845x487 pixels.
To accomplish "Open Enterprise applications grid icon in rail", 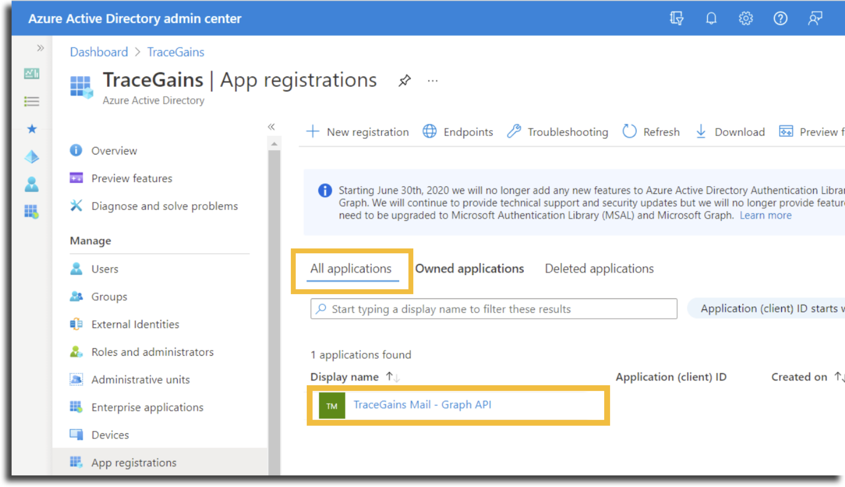I will 32,212.
